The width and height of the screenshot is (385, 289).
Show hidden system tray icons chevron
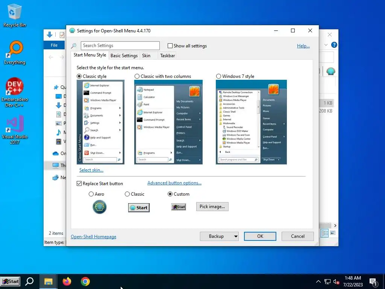tap(318, 281)
